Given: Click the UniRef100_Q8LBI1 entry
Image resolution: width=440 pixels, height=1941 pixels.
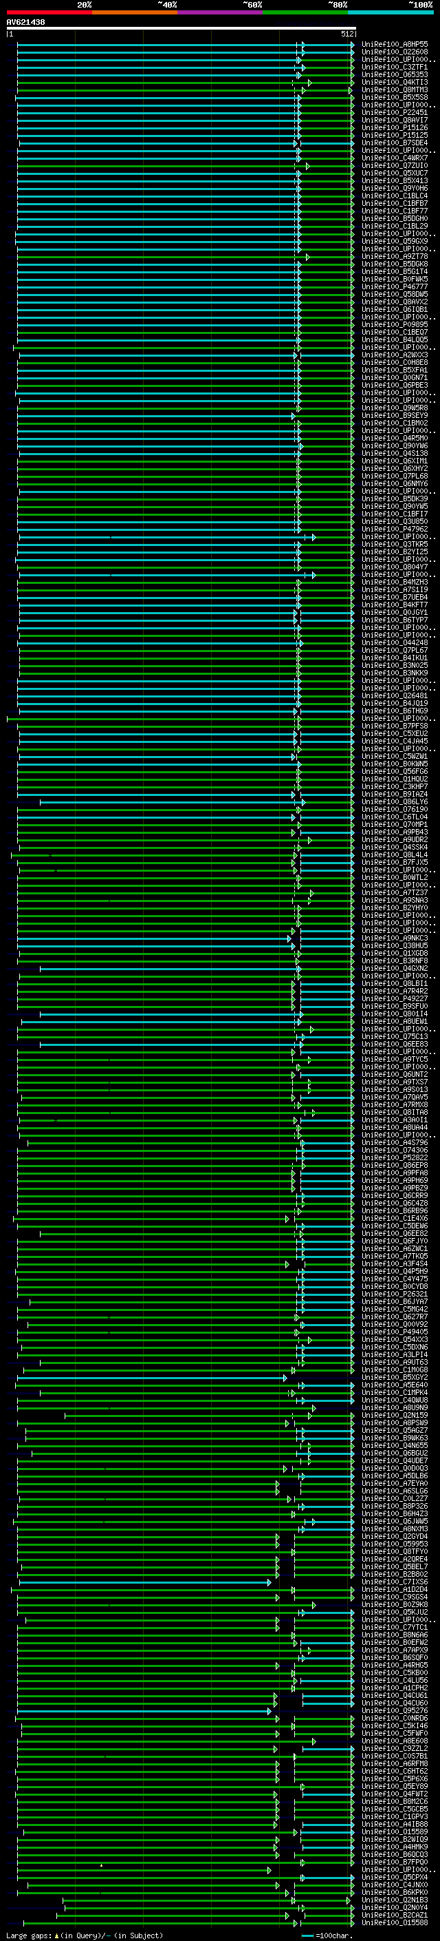Looking at the screenshot, I should 395,983.
